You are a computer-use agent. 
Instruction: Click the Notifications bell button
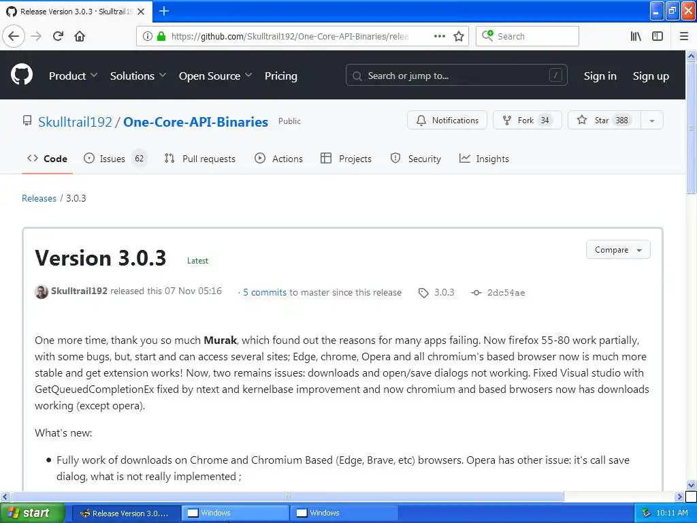click(x=447, y=120)
